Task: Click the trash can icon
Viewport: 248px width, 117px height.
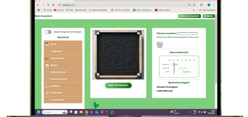Action: click(x=160, y=44)
